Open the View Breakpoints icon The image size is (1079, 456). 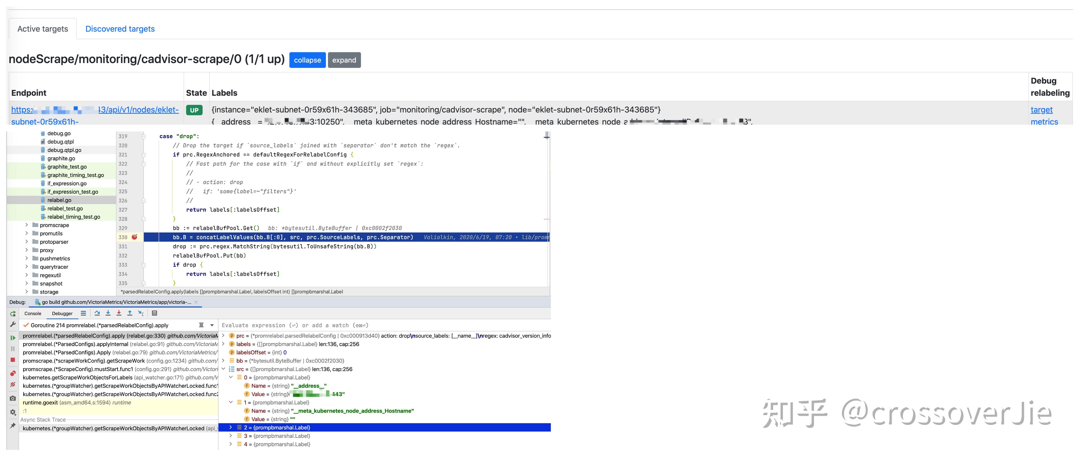pos(13,373)
